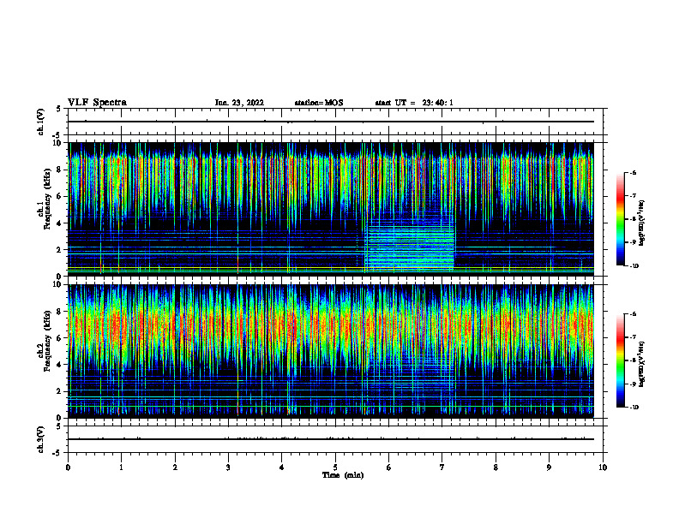Click time axis tick label "4"

click(x=282, y=467)
